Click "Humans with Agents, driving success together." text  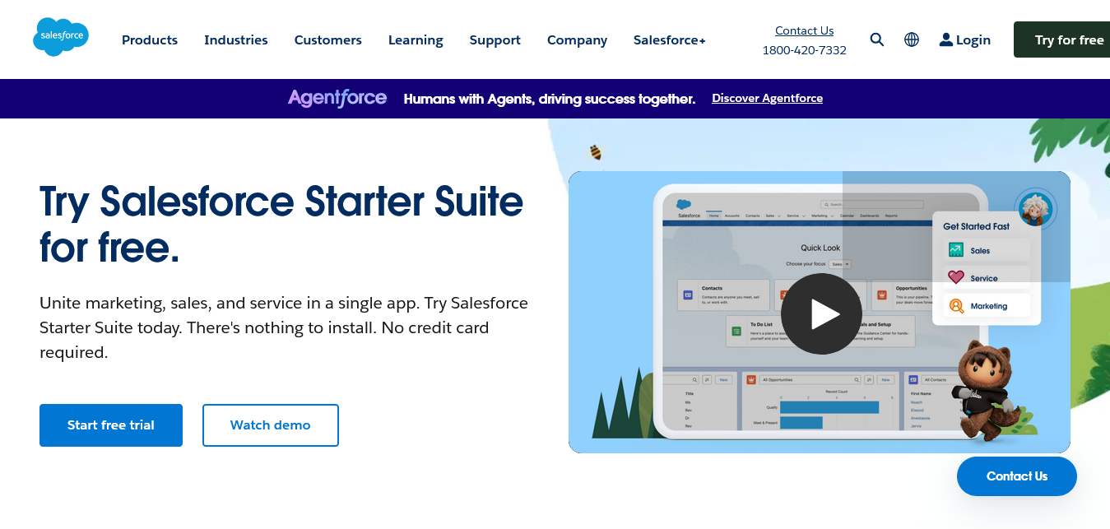(550, 99)
